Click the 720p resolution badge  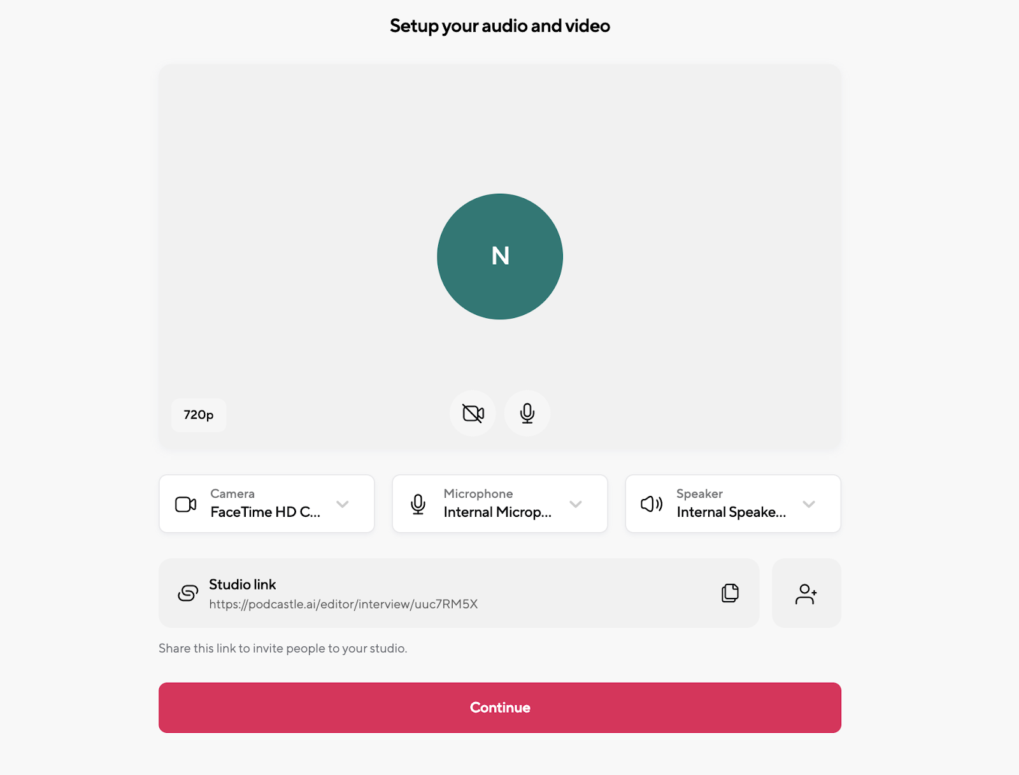pyautogui.click(x=199, y=415)
